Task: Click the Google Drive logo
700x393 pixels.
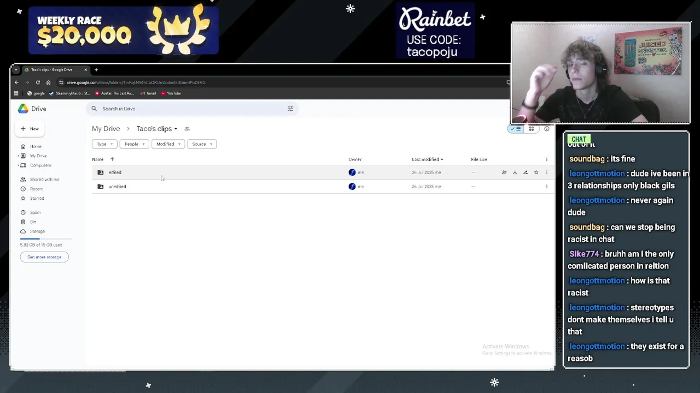Action: click(x=23, y=109)
